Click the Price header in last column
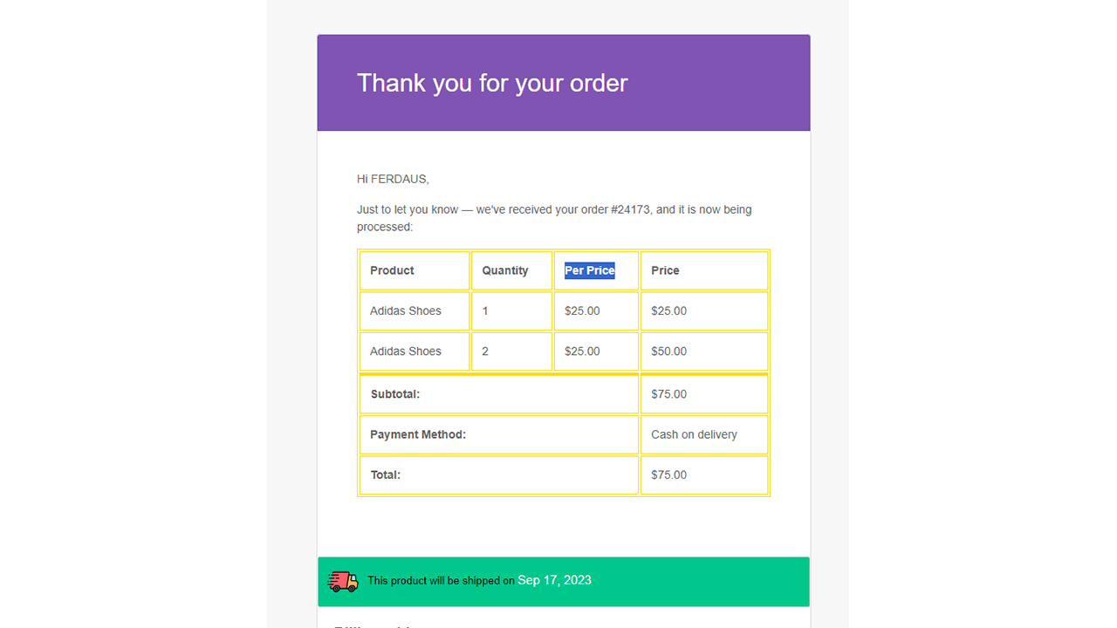 click(x=665, y=270)
